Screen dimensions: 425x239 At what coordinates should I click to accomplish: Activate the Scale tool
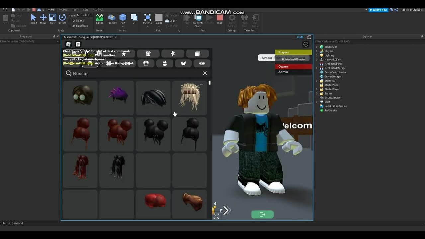[52, 19]
